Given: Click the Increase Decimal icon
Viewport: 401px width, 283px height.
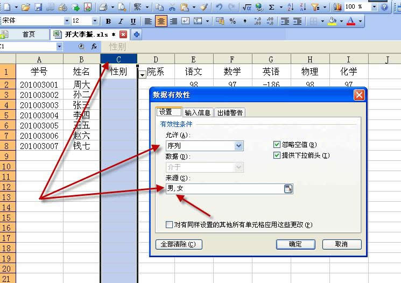Looking at the screenshot, I should (257, 21).
